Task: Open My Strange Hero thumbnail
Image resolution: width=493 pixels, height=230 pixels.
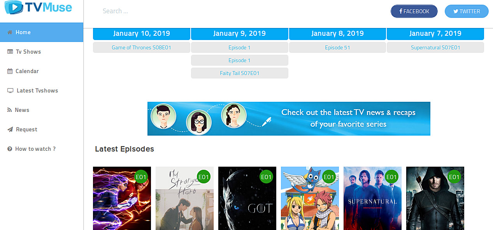Action: 184,198
